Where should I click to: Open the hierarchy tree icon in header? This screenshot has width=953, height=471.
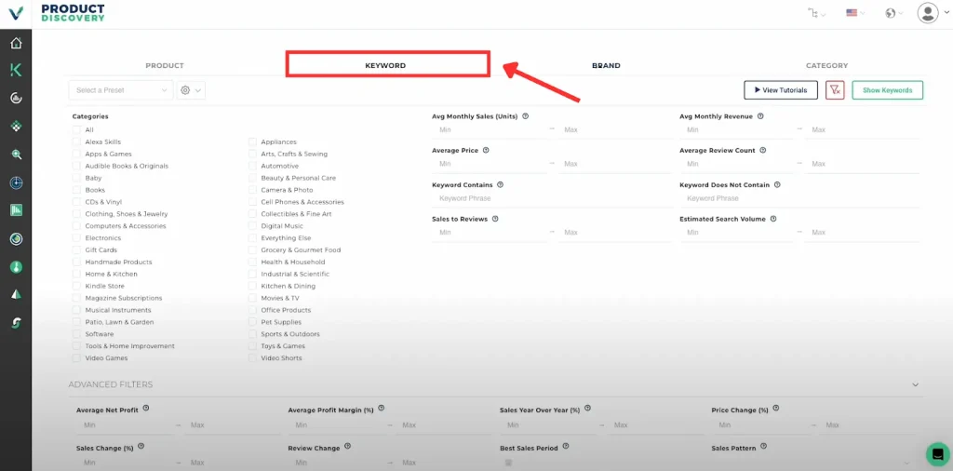tap(812, 13)
